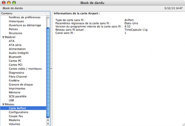Select Diagnostics in the list

(x=16, y=73)
